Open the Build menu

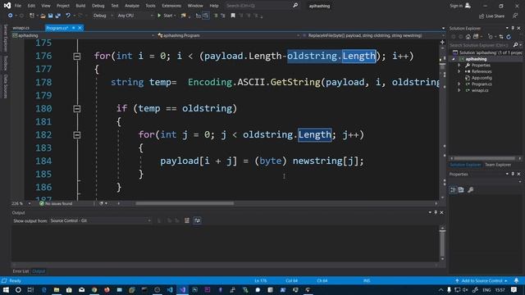click(x=80, y=6)
